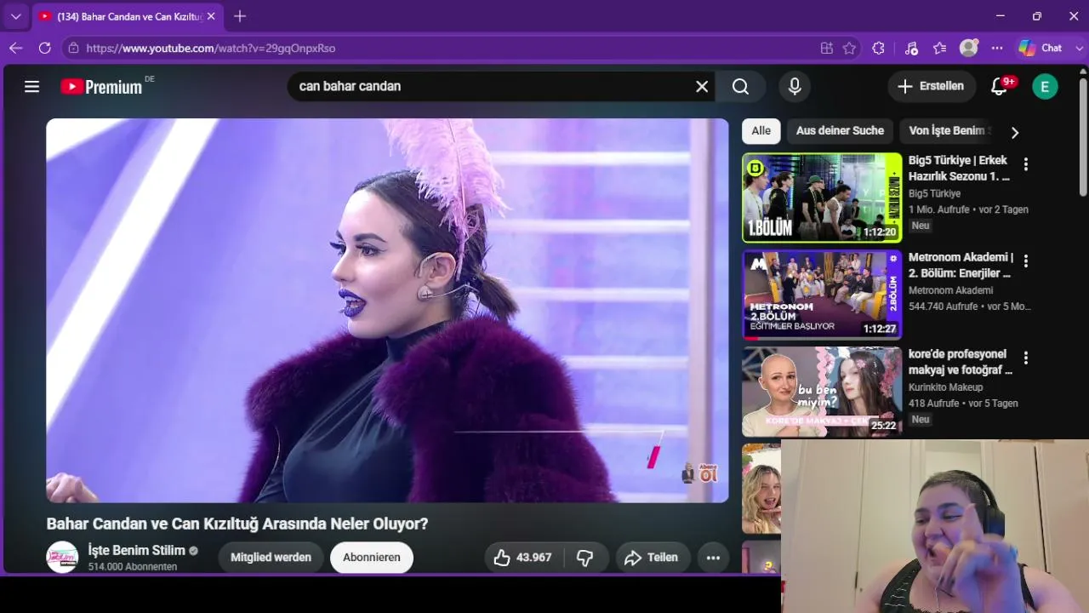The image size is (1089, 613).
Task: Open the Kore'de makyaj video thumbnail
Action: point(822,392)
